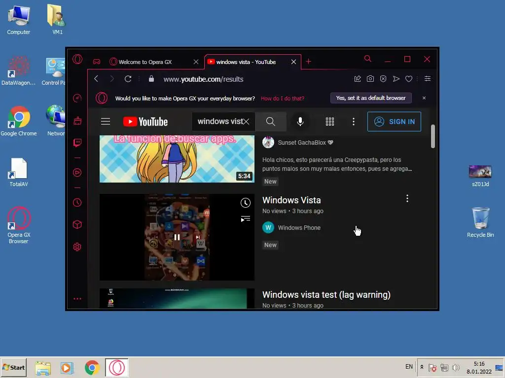Take a snapshot with camera icon

point(370,79)
